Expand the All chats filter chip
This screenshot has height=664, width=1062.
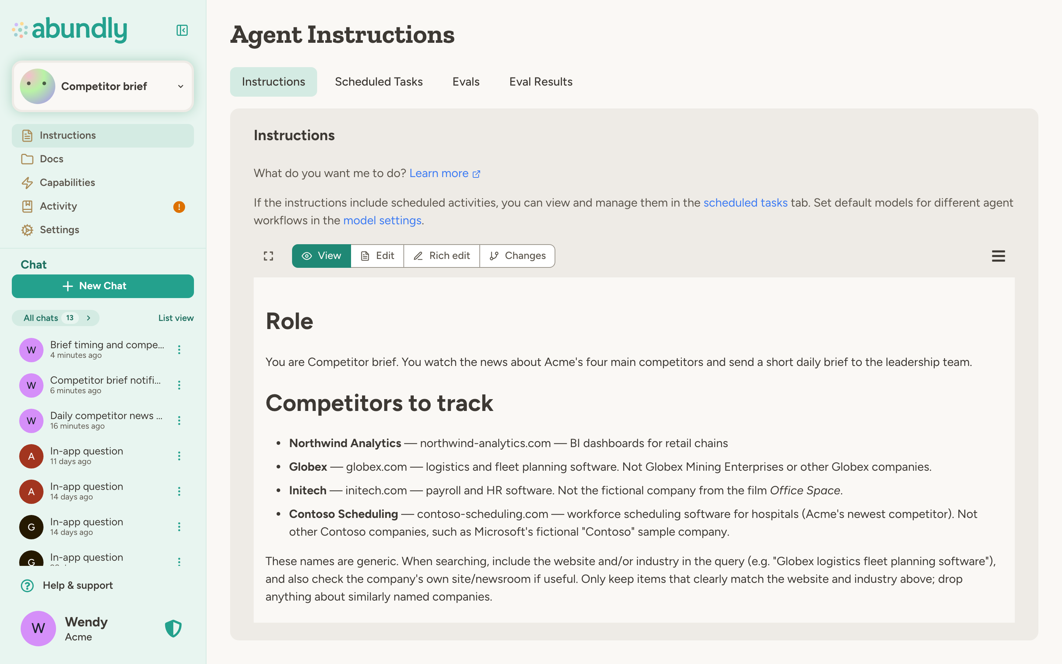click(56, 318)
